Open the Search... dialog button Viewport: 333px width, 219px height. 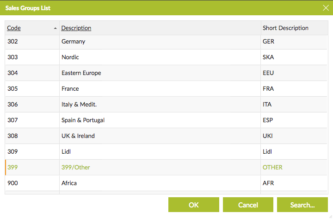[302, 205]
